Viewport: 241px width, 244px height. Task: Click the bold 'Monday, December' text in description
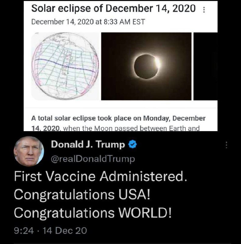[174, 118]
